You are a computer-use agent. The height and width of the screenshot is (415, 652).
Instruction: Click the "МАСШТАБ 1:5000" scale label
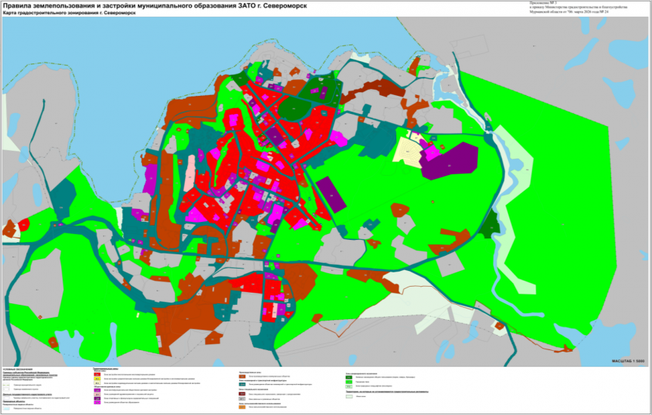628,362
